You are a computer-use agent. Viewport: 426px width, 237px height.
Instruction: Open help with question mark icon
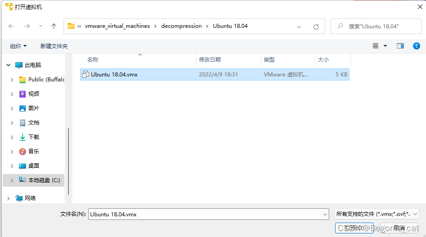click(416, 46)
